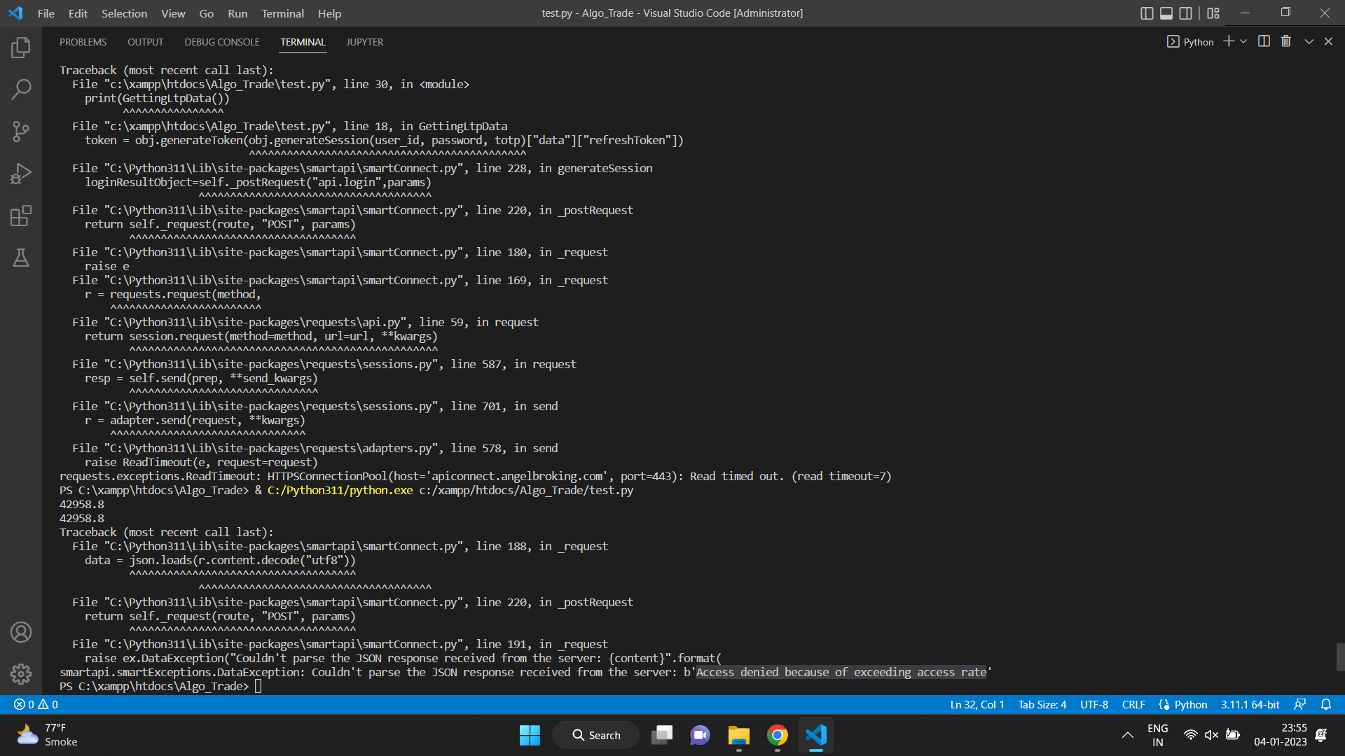Open the Go menu
Image resolution: width=1345 pixels, height=756 pixels.
tap(207, 13)
